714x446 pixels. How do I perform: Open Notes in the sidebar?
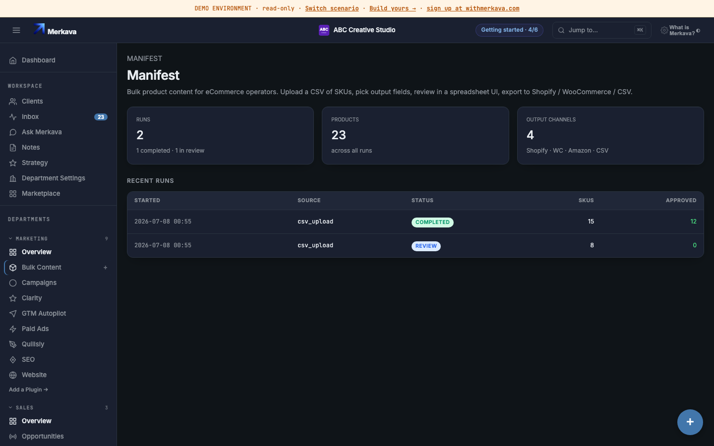click(59, 148)
